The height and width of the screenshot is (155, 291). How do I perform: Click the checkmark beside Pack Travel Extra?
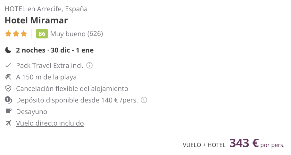click(x=8, y=65)
